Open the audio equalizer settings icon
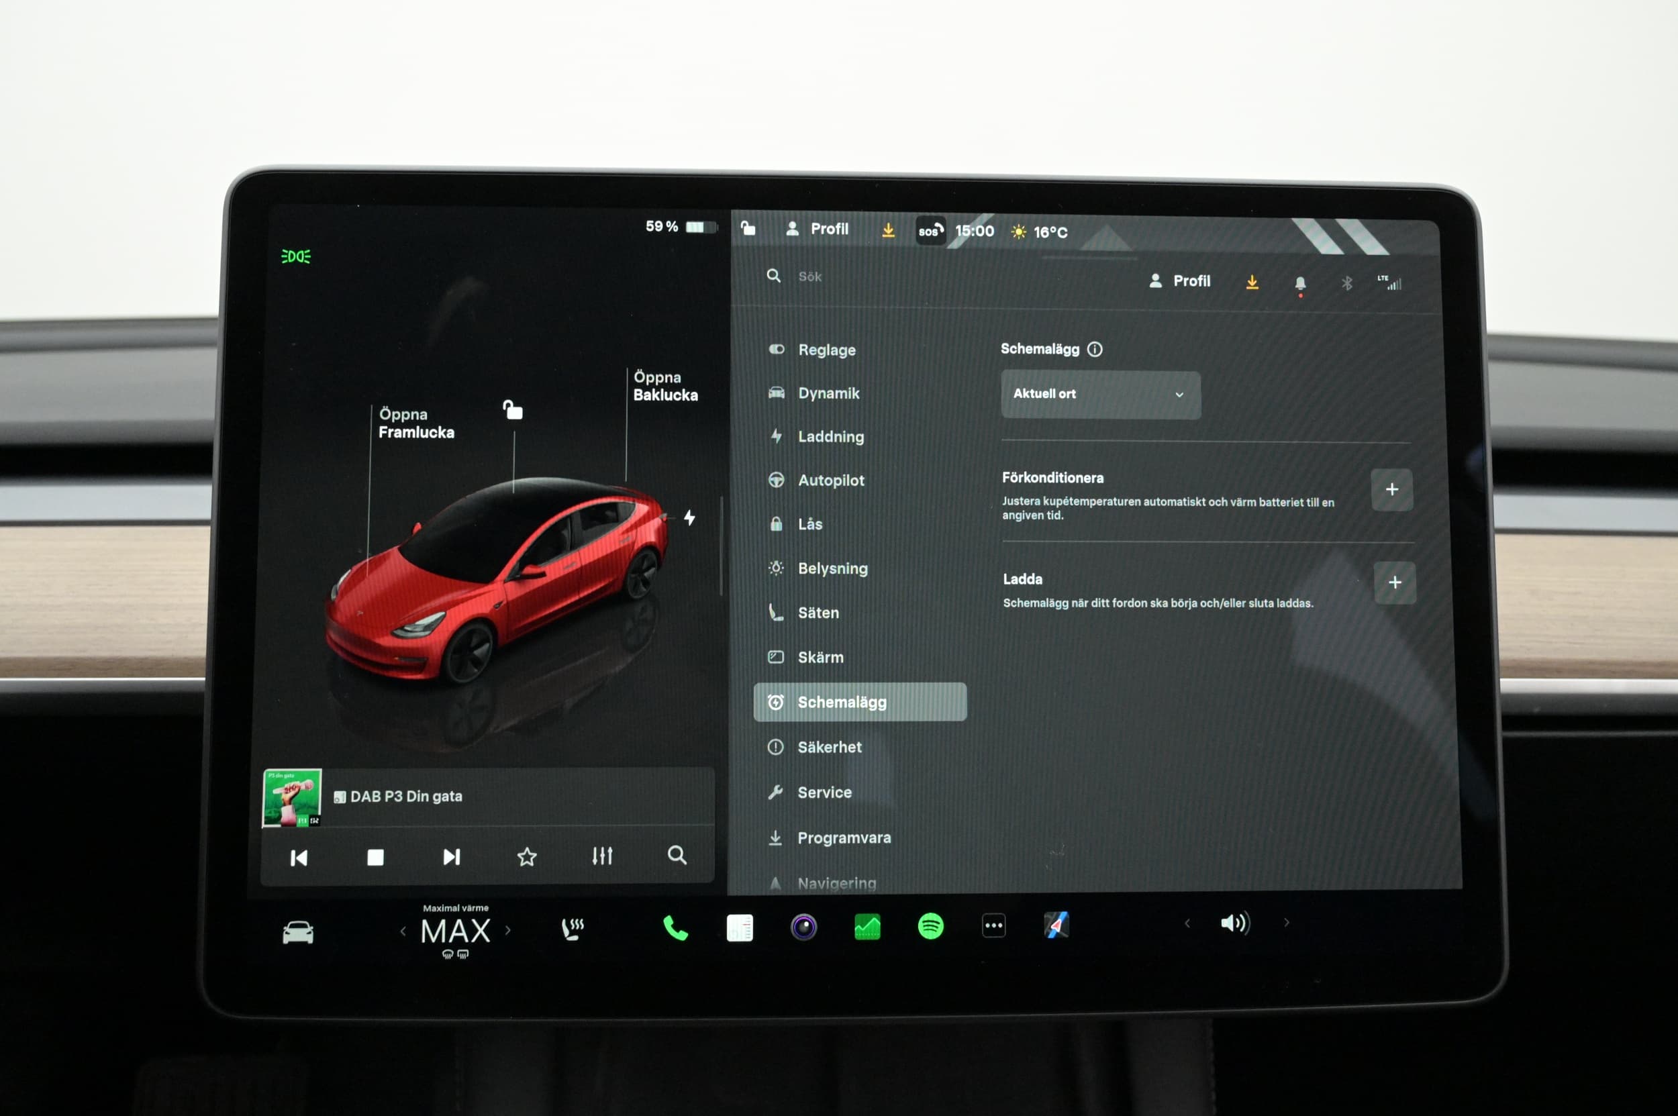This screenshot has height=1116, width=1678. point(602,856)
